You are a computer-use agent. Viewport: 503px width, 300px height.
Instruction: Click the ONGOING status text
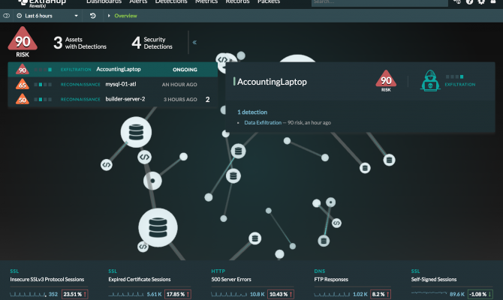[x=185, y=70]
